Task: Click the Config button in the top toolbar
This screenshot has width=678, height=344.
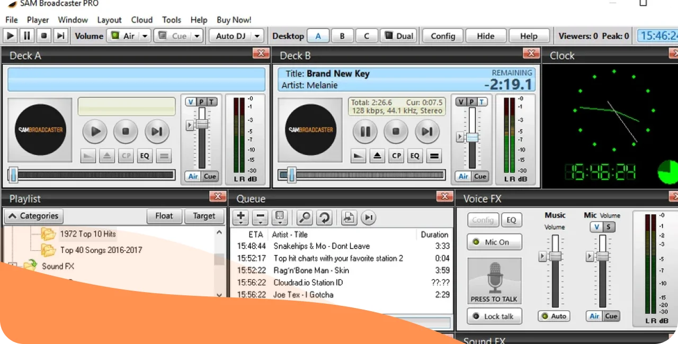Action: 443,36
